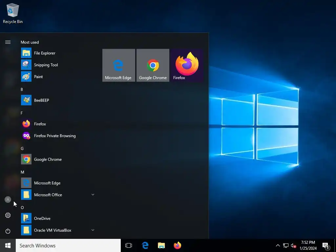Click the Search Windows box
This screenshot has width=336, height=252.
[x=68, y=245]
